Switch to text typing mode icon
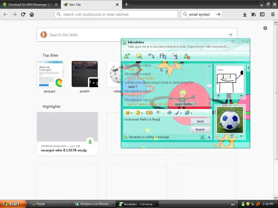Screen dimensions: 278x208 click(209, 137)
